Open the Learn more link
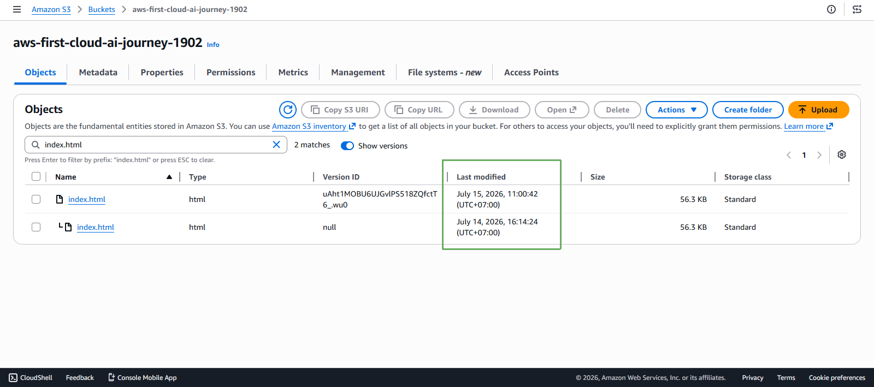874x387 pixels. [x=808, y=126]
